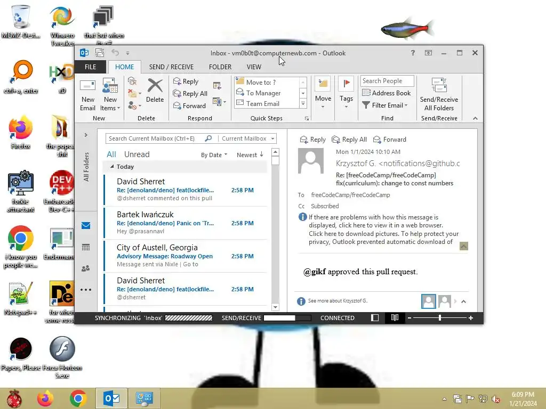The width and height of the screenshot is (546, 409).
Task: Click the Search Current Mailbox field
Action: (162, 138)
